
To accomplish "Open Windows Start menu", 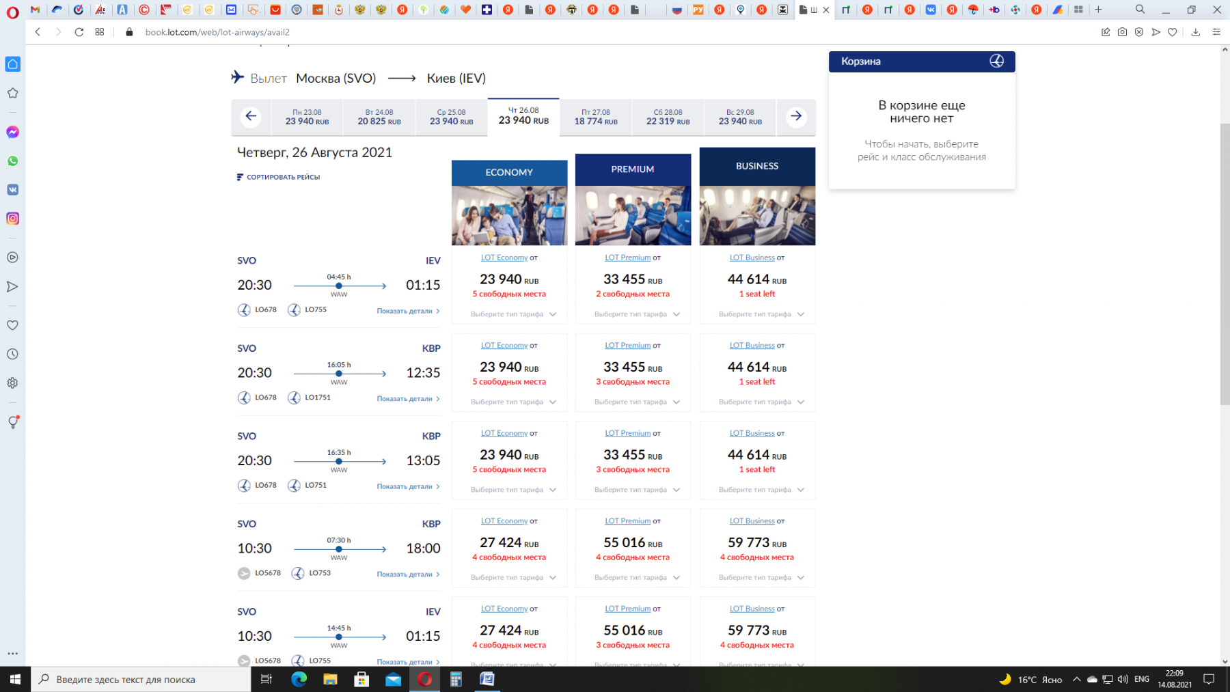I will (x=15, y=679).
